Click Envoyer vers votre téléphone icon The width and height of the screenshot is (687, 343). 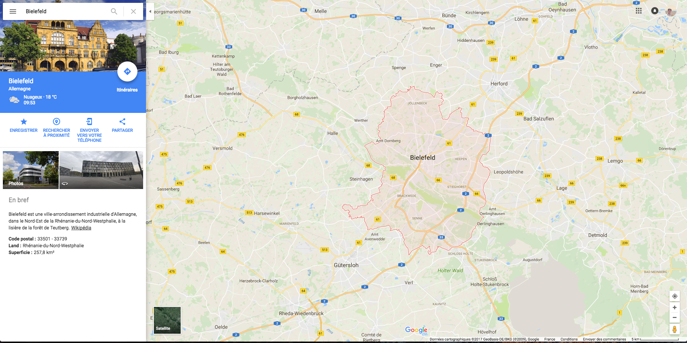[x=89, y=121]
